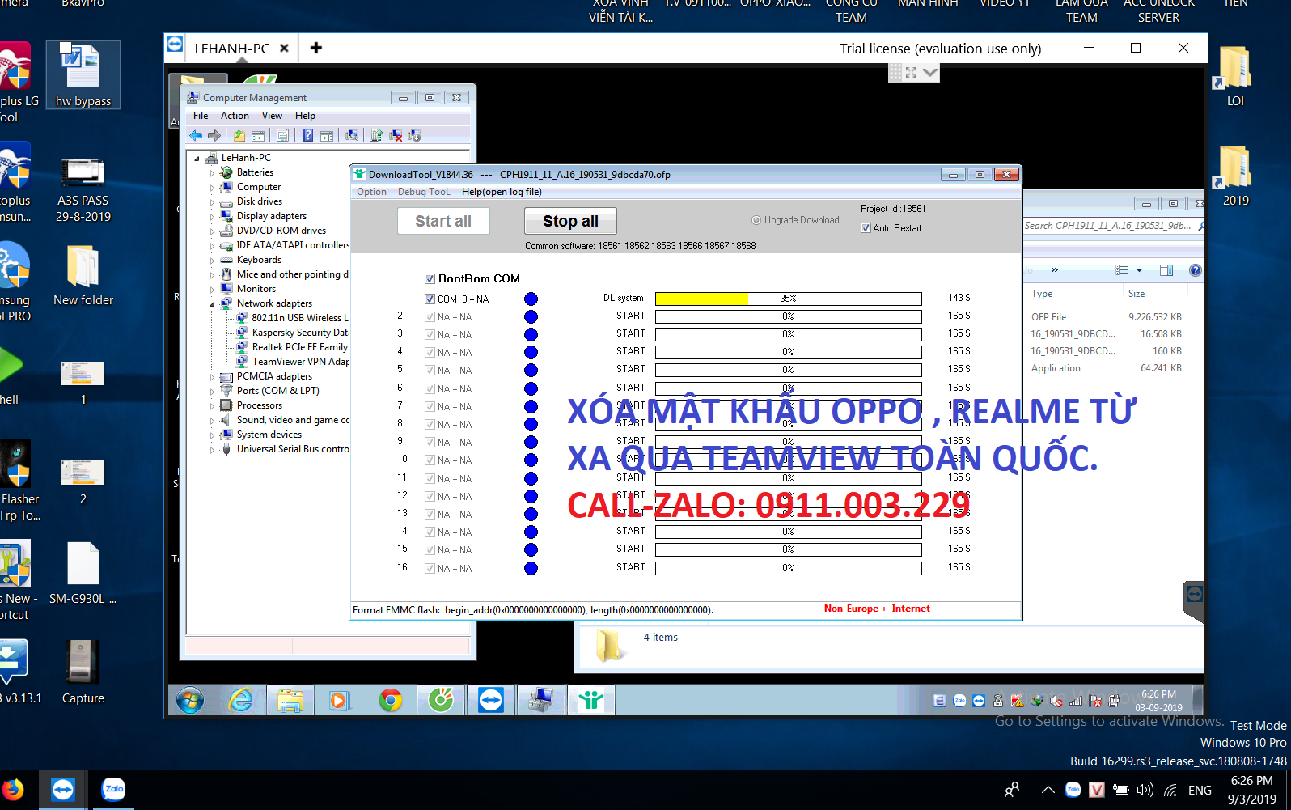Viewport: 1291px width, 810px height.
Task: Open DownloadTool in remote taskbar
Action: click(x=591, y=700)
